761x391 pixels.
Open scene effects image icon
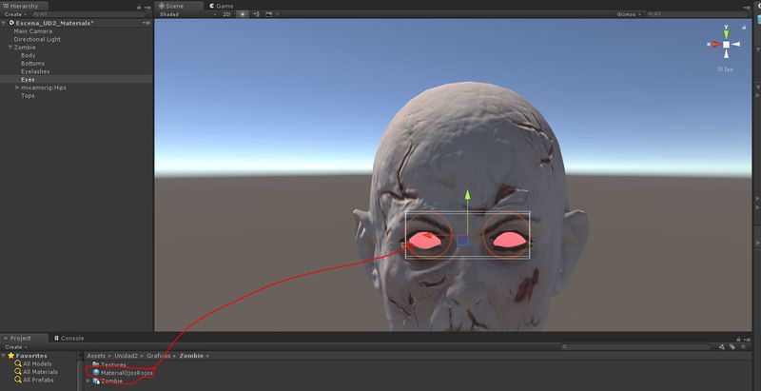[x=269, y=14]
